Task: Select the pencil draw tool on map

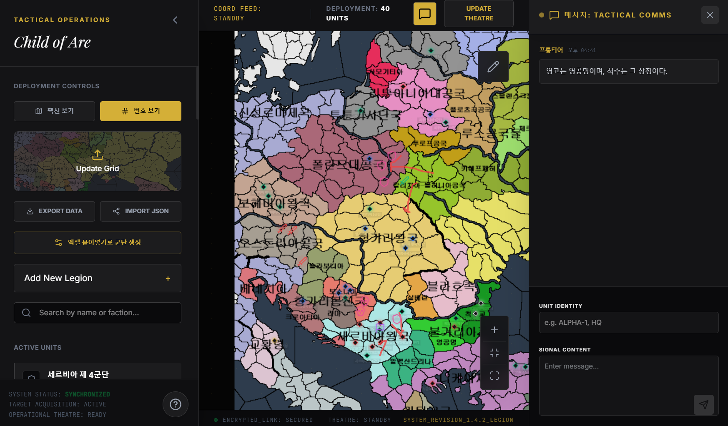Action: (x=493, y=67)
